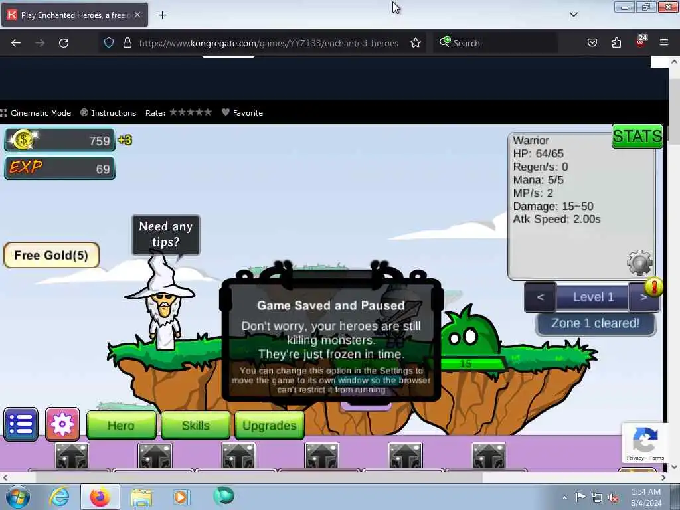
Task: Open the green STATS button
Action: click(x=637, y=136)
